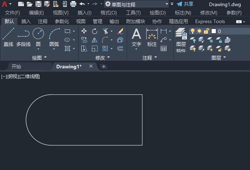Select the Move tool icon
The height and width of the screenshot is (170, 250).
[84, 31]
